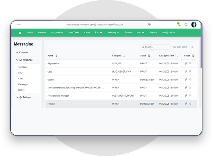
Task: Select the Message templates_flow_using_manager flow name
Action: pos(76,88)
